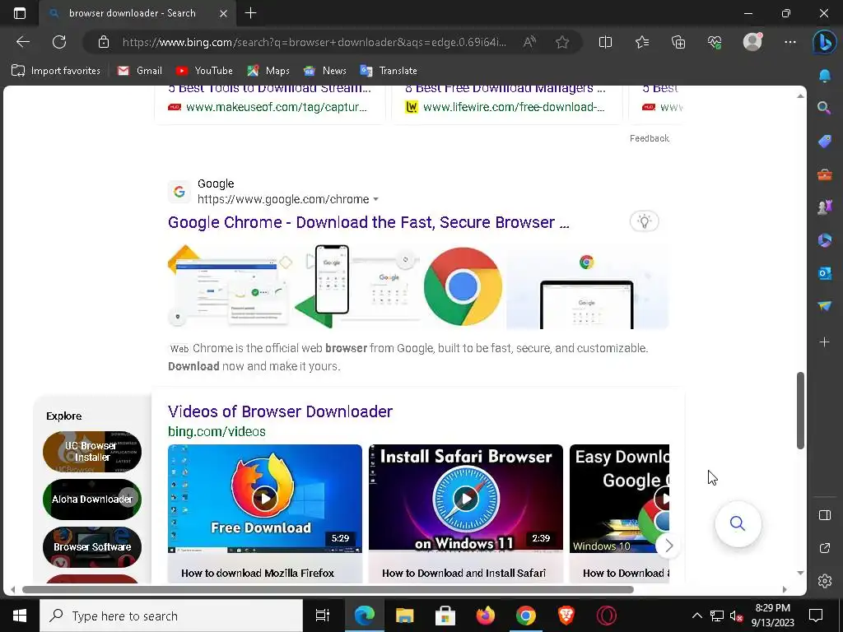Screen dimensions: 843x632
Task: Open the sidebar notifications bell
Action: [x=824, y=77]
